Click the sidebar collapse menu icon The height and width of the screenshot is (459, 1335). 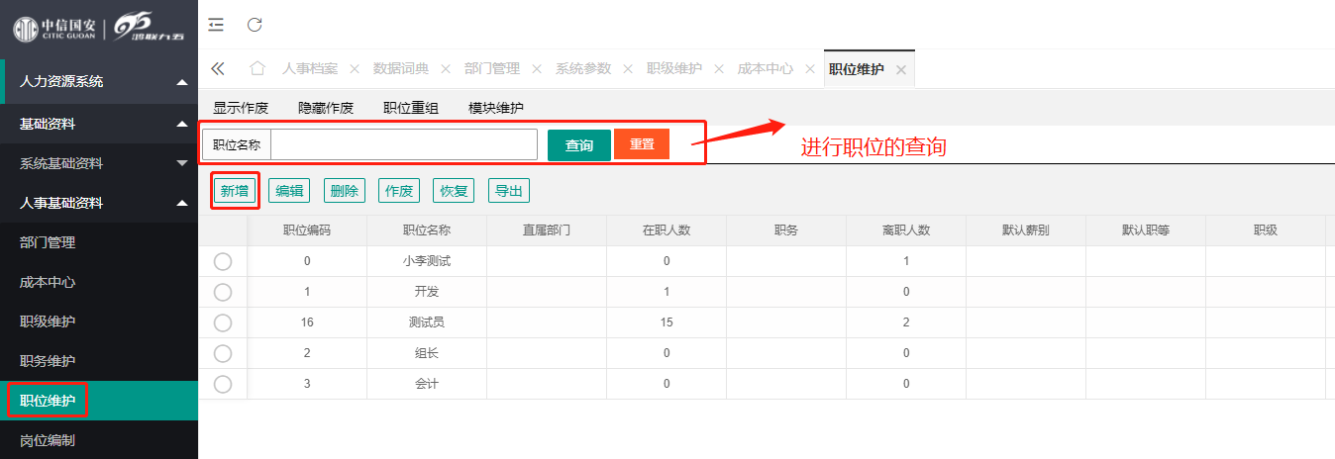coord(216,25)
